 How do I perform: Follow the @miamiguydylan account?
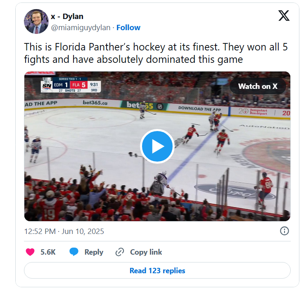point(128,28)
